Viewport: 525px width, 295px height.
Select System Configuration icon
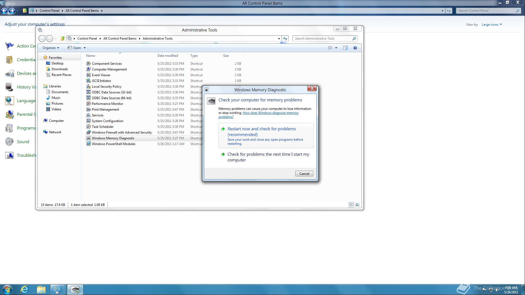[88, 121]
